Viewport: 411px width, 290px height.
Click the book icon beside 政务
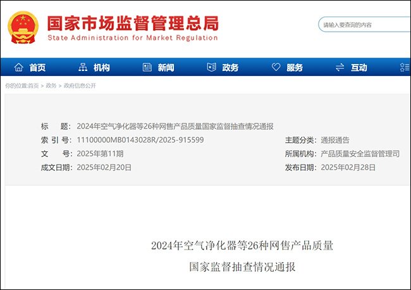[212, 67]
